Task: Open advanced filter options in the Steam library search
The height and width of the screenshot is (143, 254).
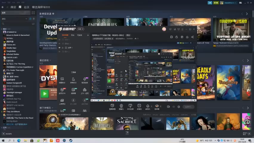Action: click(33, 24)
